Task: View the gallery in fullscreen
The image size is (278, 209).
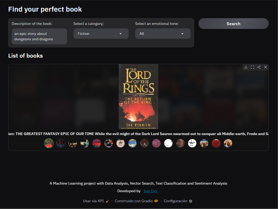Action: click(252, 67)
